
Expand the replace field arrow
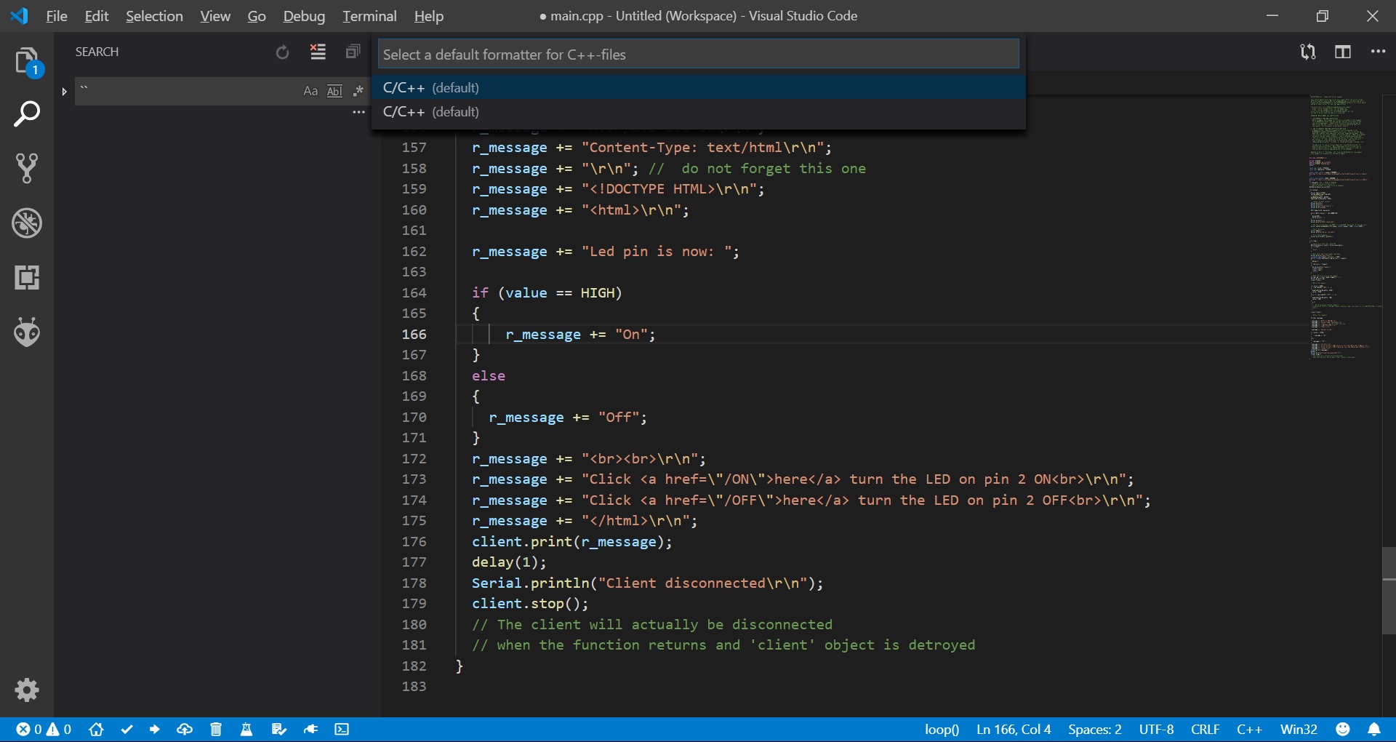(64, 92)
